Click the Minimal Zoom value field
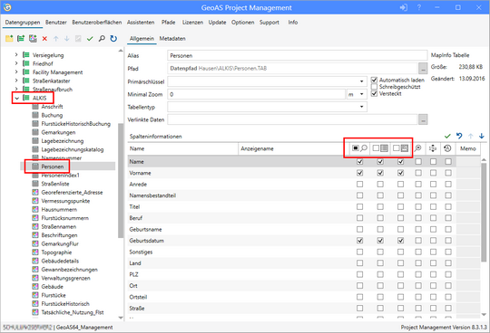The image size is (490, 333). tap(256, 94)
